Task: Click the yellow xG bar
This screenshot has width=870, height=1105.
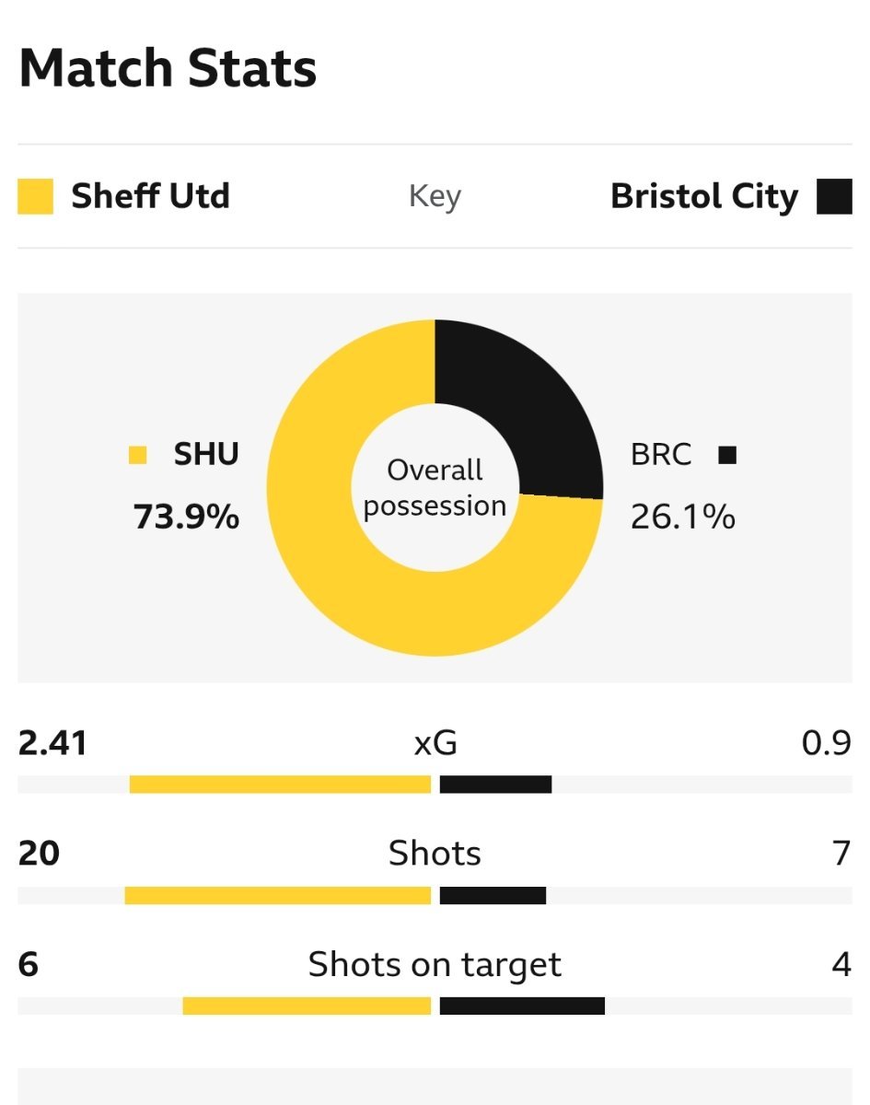Action: pyautogui.click(x=280, y=785)
